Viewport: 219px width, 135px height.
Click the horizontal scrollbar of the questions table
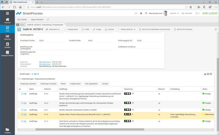pos(90,130)
